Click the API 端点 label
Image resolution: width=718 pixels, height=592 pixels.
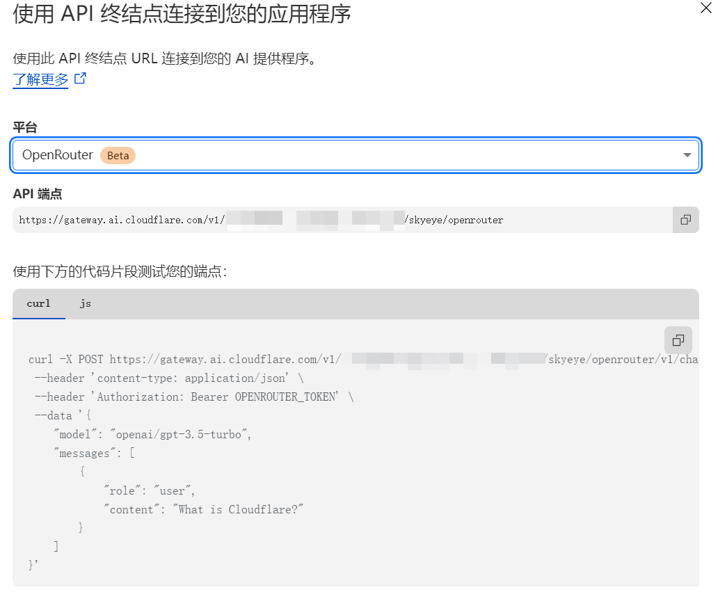38,193
